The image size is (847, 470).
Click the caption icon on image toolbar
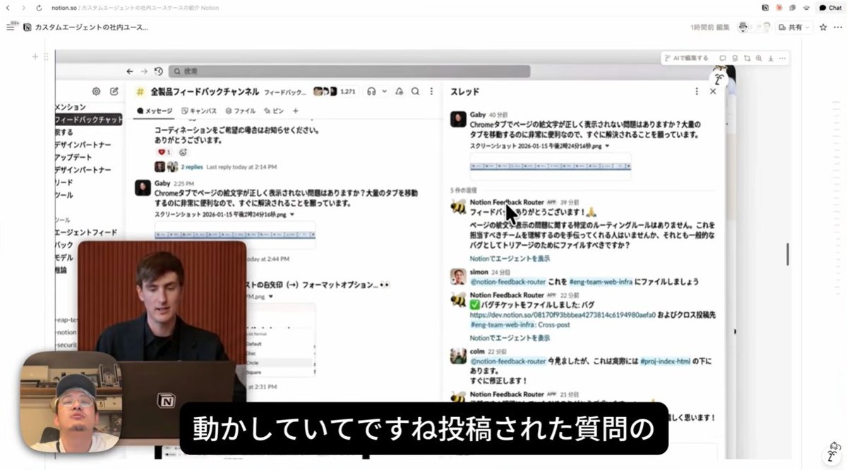point(735,58)
